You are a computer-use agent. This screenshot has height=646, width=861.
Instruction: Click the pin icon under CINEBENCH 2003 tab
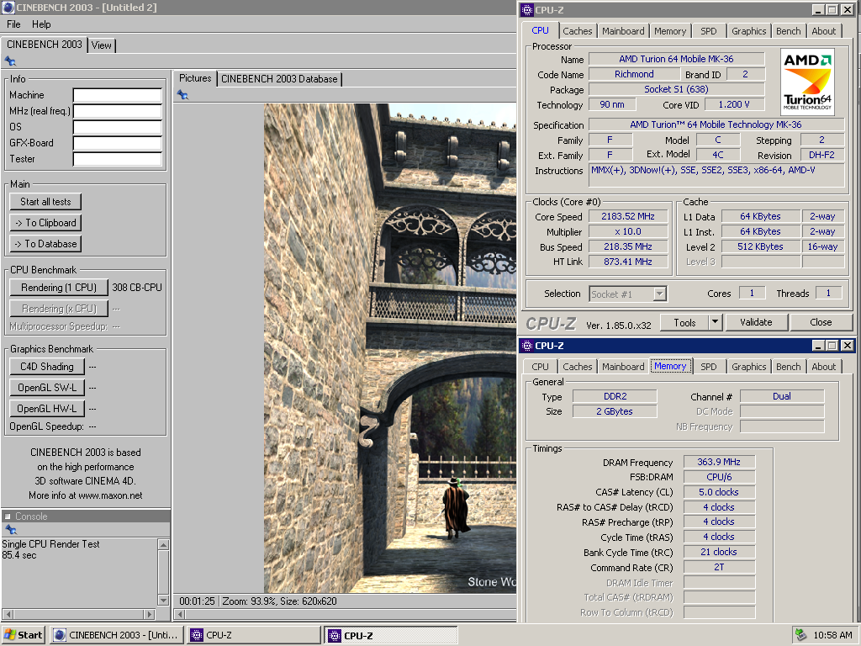10,61
